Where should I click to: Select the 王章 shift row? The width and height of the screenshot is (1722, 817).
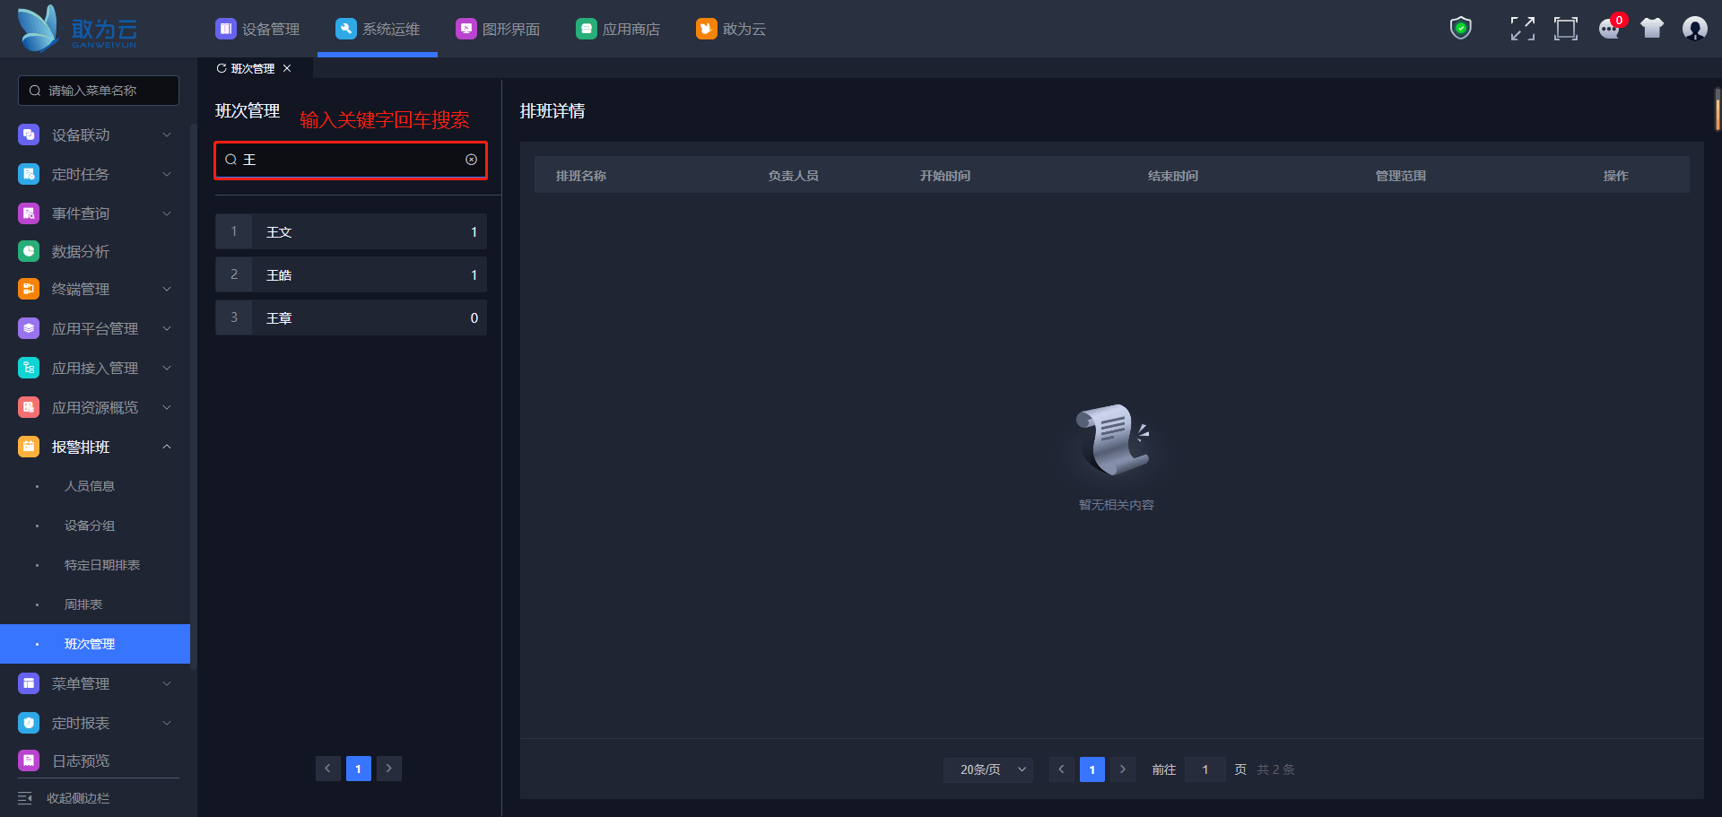tap(351, 317)
